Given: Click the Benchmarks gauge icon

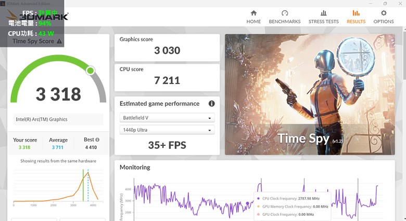Looking at the screenshot, I should click(x=285, y=13).
